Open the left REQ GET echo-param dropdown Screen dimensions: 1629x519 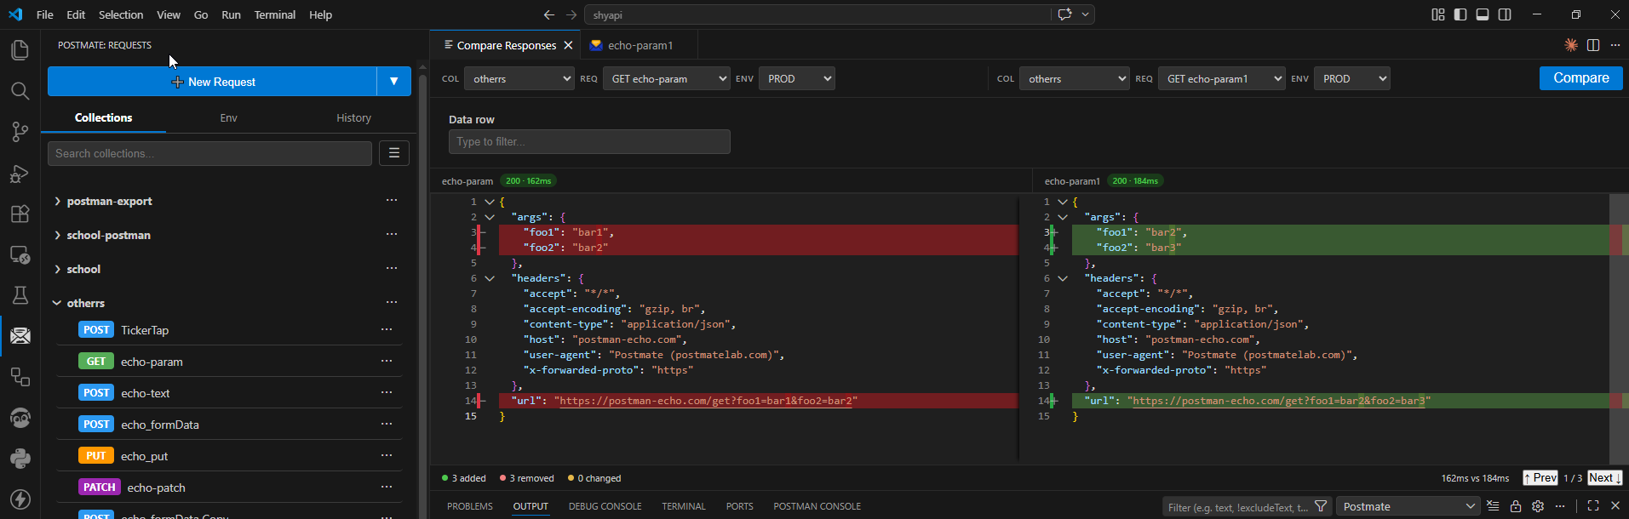coord(666,78)
